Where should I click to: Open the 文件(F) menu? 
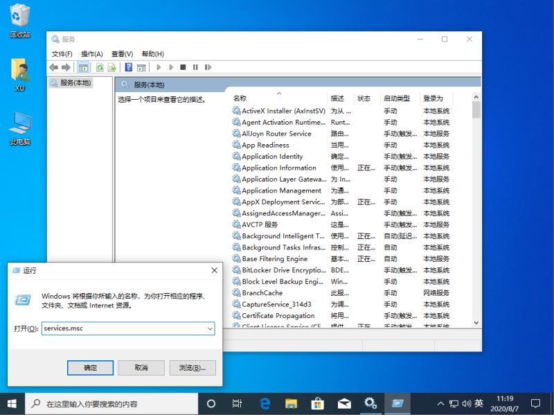(61, 53)
